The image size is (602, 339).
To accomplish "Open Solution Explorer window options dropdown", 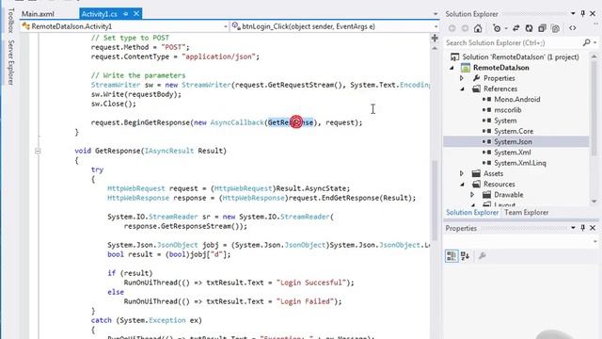I will pyautogui.click(x=573, y=14).
